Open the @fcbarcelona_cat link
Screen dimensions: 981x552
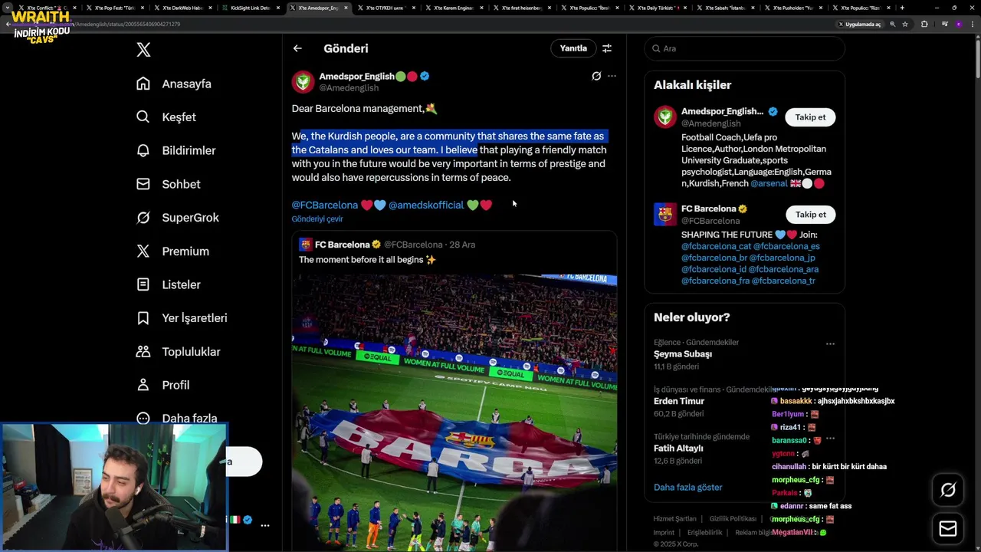pyautogui.click(x=716, y=246)
